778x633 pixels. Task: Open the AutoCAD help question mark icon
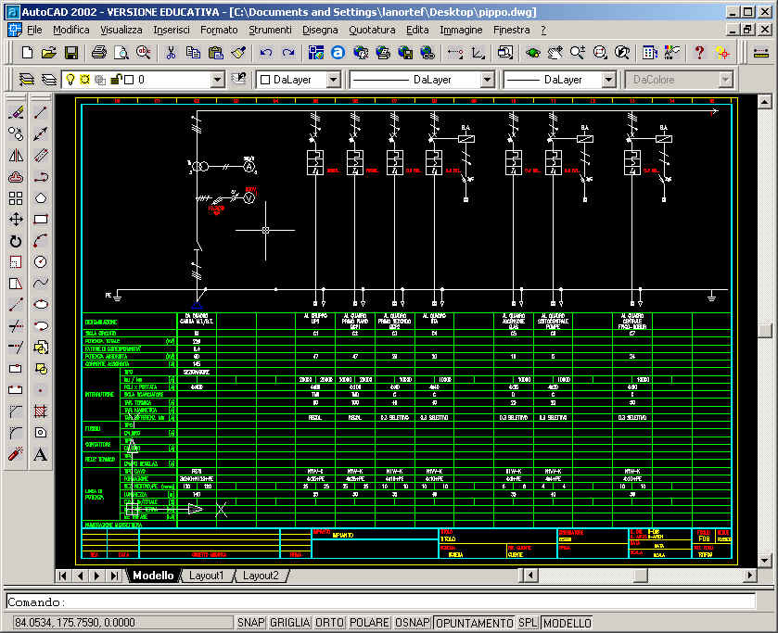699,53
